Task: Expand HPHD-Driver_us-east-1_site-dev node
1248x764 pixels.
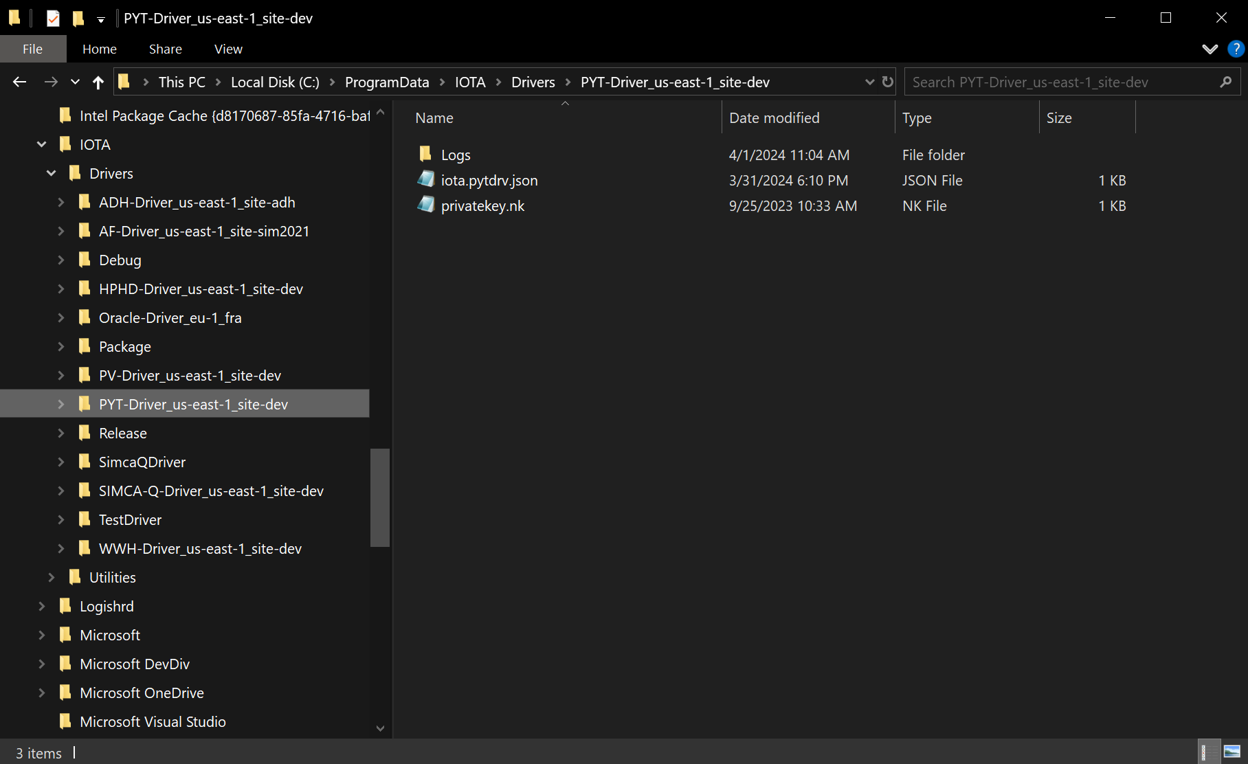Action: (61, 289)
